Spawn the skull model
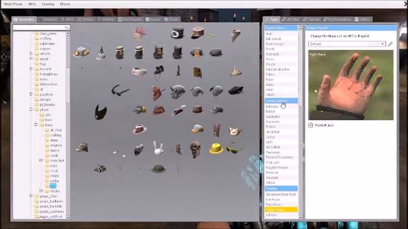This screenshot has width=408, height=229. point(196,149)
